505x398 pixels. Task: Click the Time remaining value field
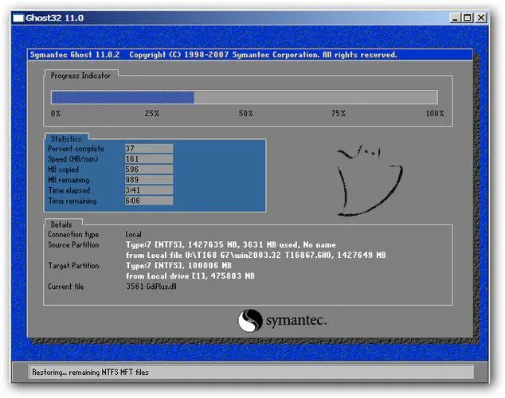[149, 201]
